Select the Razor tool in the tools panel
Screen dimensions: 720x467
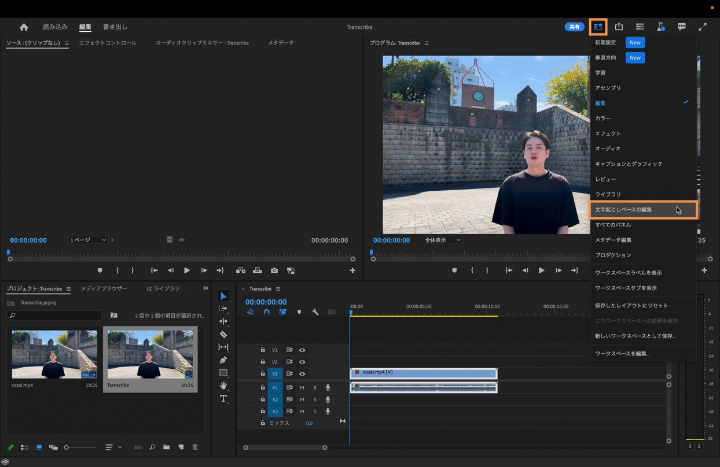(223, 335)
